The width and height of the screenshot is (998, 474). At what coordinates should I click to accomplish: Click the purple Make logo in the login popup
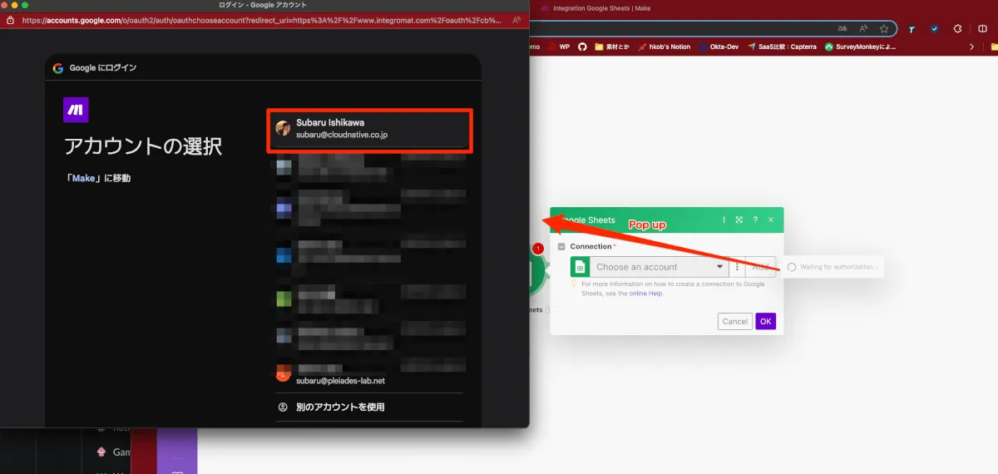pyautogui.click(x=77, y=110)
